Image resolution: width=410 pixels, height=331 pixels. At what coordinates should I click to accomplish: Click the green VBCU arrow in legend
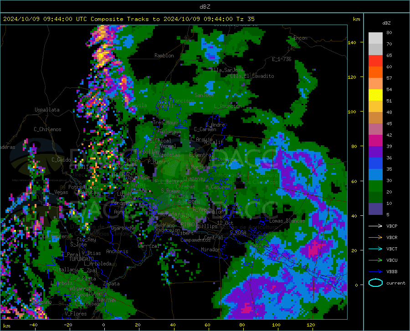point(375,260)
